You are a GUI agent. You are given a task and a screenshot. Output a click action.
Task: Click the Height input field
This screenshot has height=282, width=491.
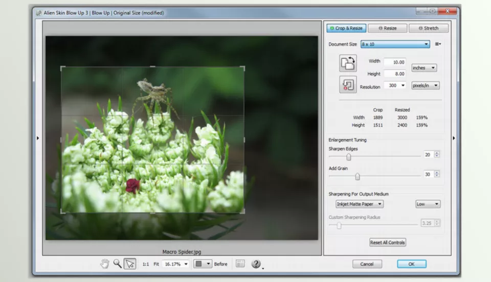(x=395, y=74)
